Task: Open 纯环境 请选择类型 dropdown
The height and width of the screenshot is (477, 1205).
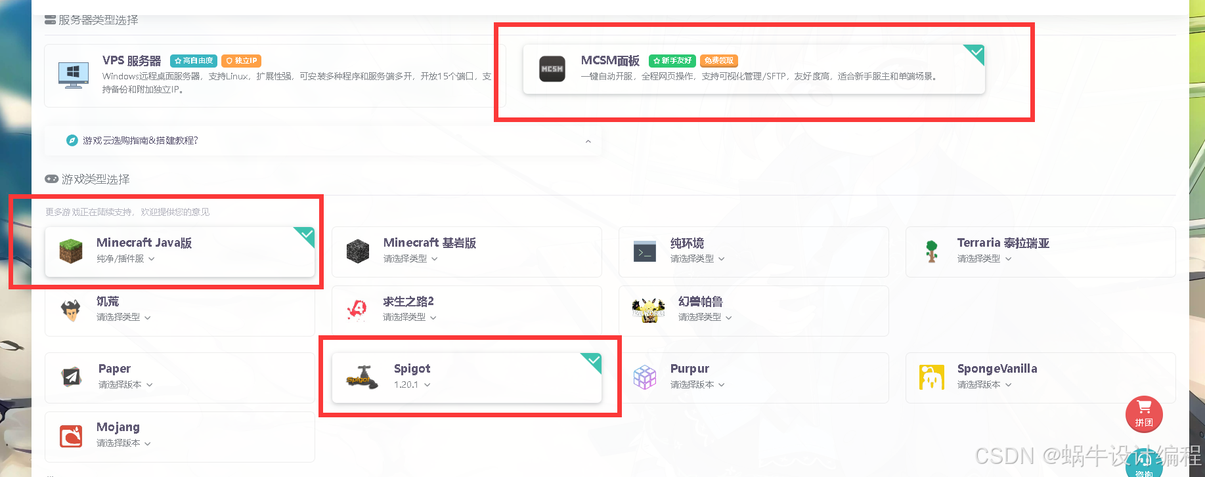Action: point(697,259)
